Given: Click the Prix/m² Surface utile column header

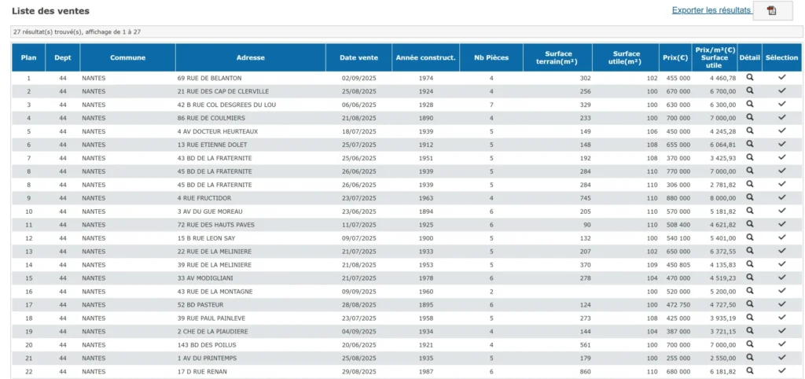Looking at the screenshot, I should 715,57.
